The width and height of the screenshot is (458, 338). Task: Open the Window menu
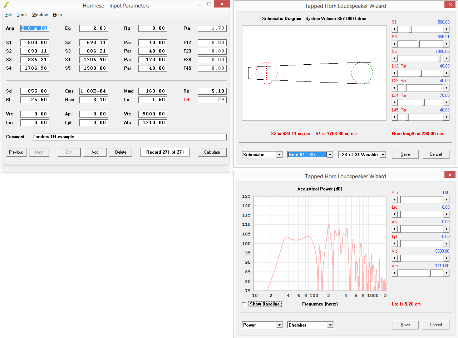40,15
